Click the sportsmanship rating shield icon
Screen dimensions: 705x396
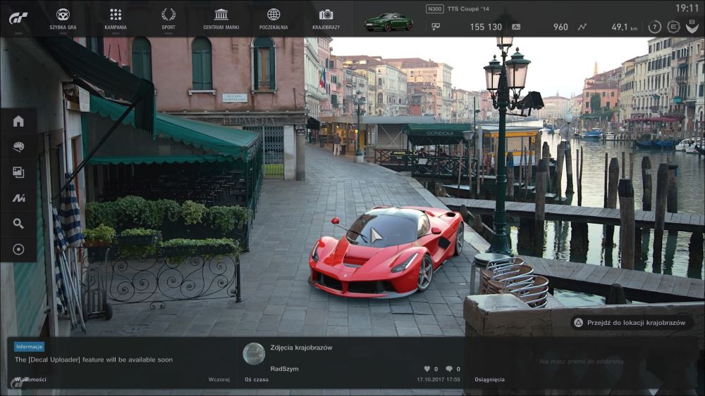[692, 27]
